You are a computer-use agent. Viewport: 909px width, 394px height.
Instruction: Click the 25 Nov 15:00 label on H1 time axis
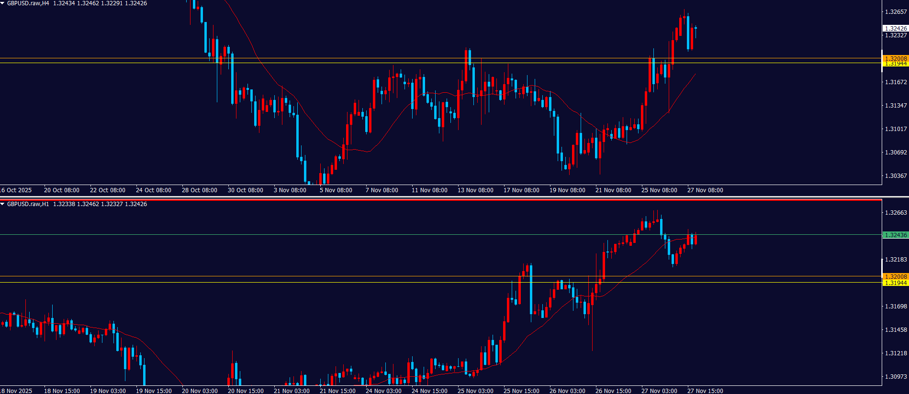tap(521, 391)
